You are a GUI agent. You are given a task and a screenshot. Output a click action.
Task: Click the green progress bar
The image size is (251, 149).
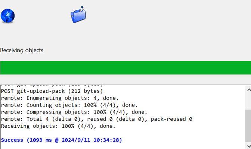pos(125,68)
